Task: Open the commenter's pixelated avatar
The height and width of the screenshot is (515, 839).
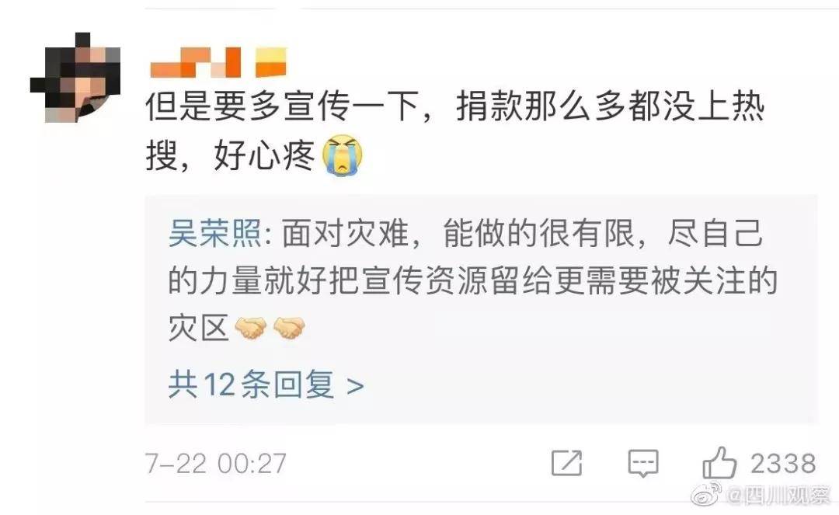Action: 75,78
